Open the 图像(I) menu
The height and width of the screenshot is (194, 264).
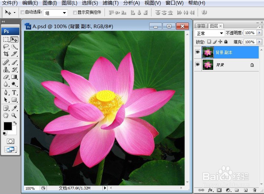[x=50, y=3]
